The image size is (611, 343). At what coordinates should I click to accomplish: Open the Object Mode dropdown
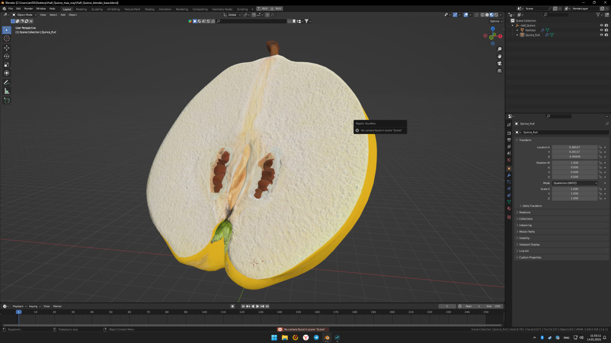(x=25, y=15)
